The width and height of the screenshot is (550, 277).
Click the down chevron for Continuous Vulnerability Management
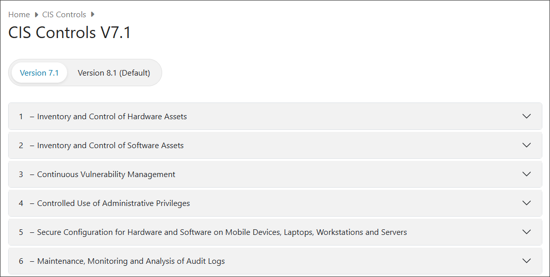[527, 174]
